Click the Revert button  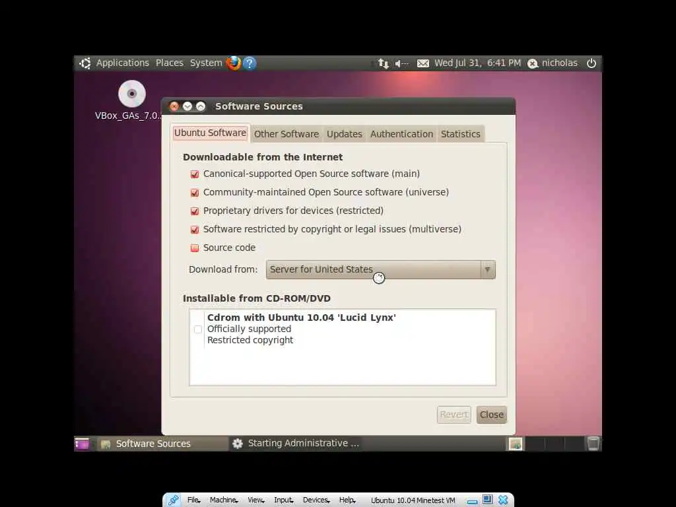(x=454, y=415)
